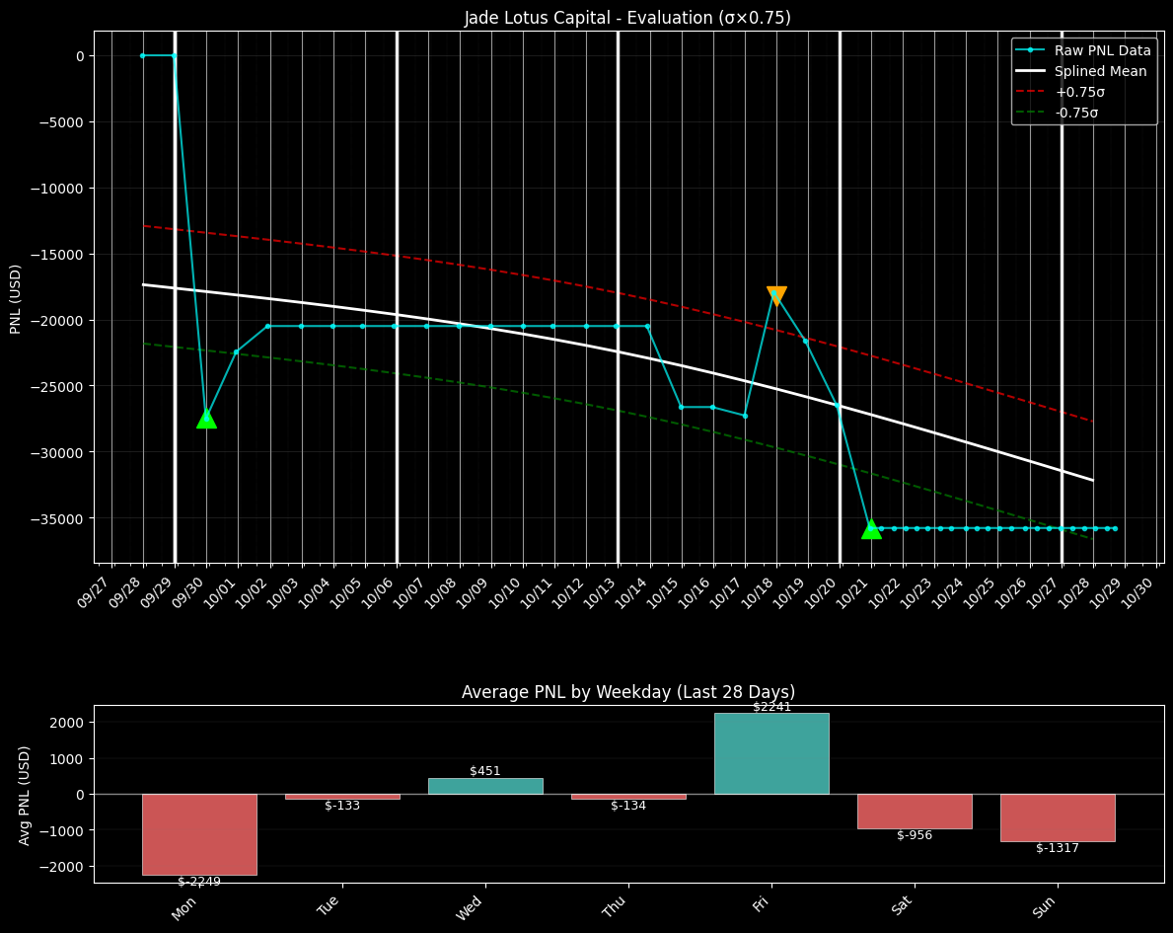
Task: Click the Friday average PNL bar
Action: (771, 753)
